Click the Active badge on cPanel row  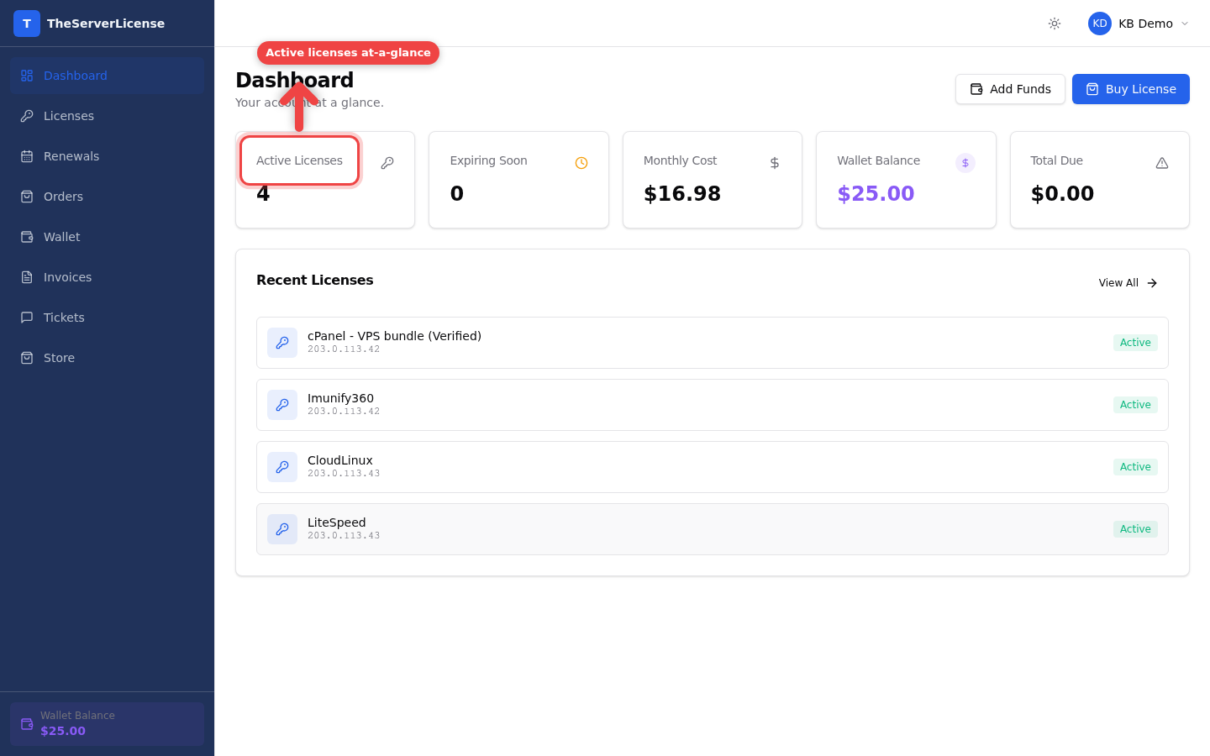click(x=1135, y=343)
